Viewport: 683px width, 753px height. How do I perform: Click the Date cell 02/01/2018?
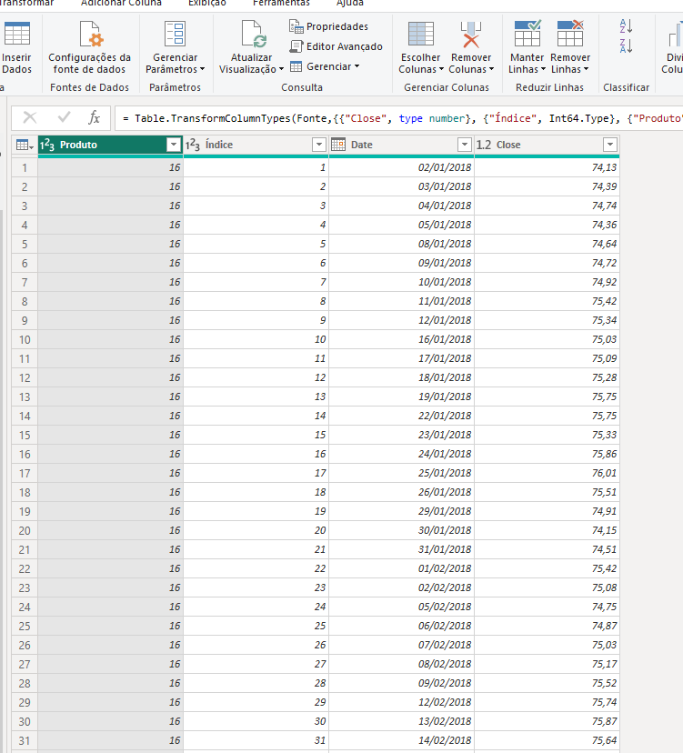(402, 167)
